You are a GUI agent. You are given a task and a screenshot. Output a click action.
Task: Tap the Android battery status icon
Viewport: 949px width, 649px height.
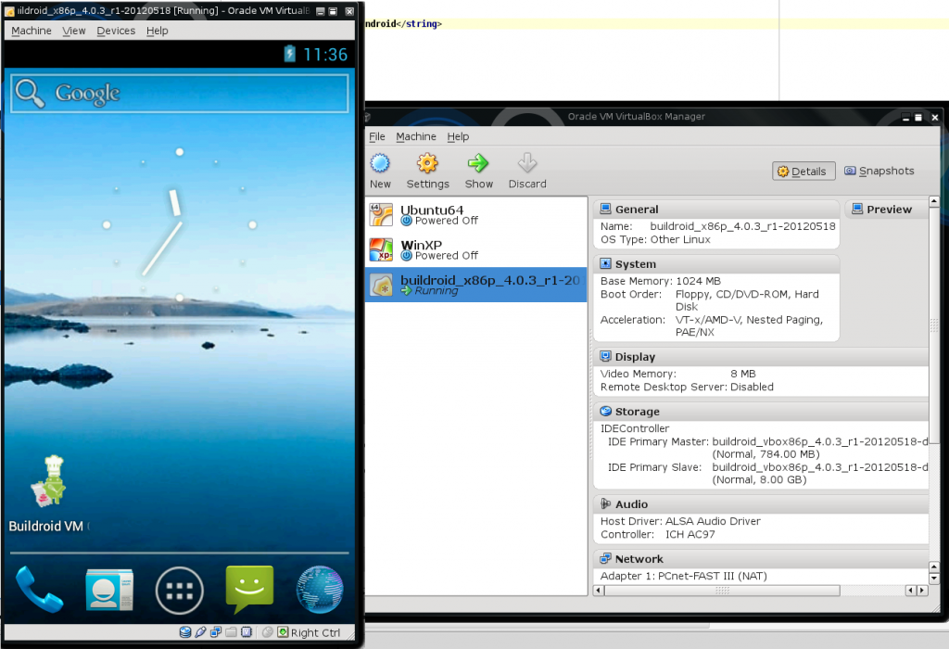(x=289, y=54)
